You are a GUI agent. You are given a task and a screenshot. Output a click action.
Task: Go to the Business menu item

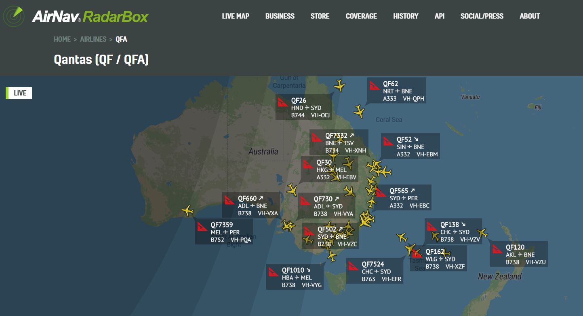[280, 16]
